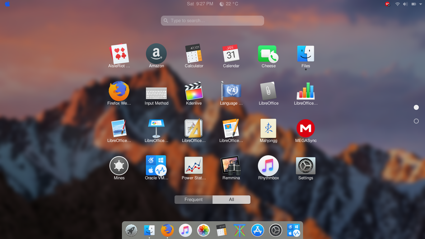Launch VirtualBox from the dock
The image size is (425, 239).
[294, 231]
